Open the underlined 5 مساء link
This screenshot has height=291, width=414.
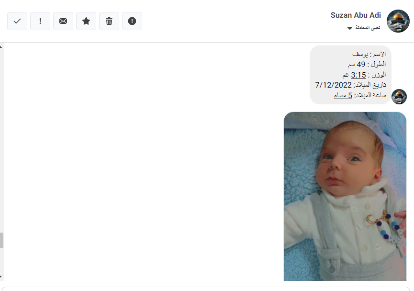[343, 95]
